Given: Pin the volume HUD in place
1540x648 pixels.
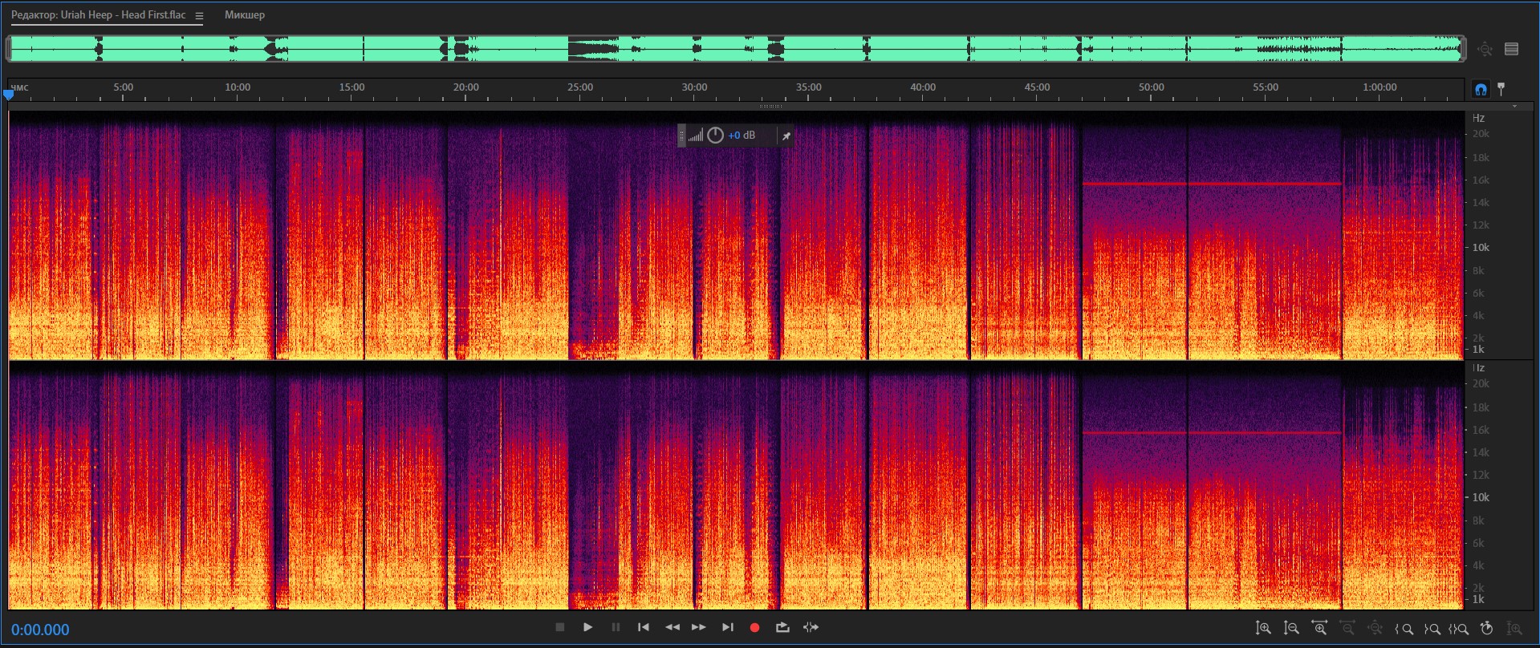Looking at the screenshot, I should pyautogui.click(x=786, y=136).
